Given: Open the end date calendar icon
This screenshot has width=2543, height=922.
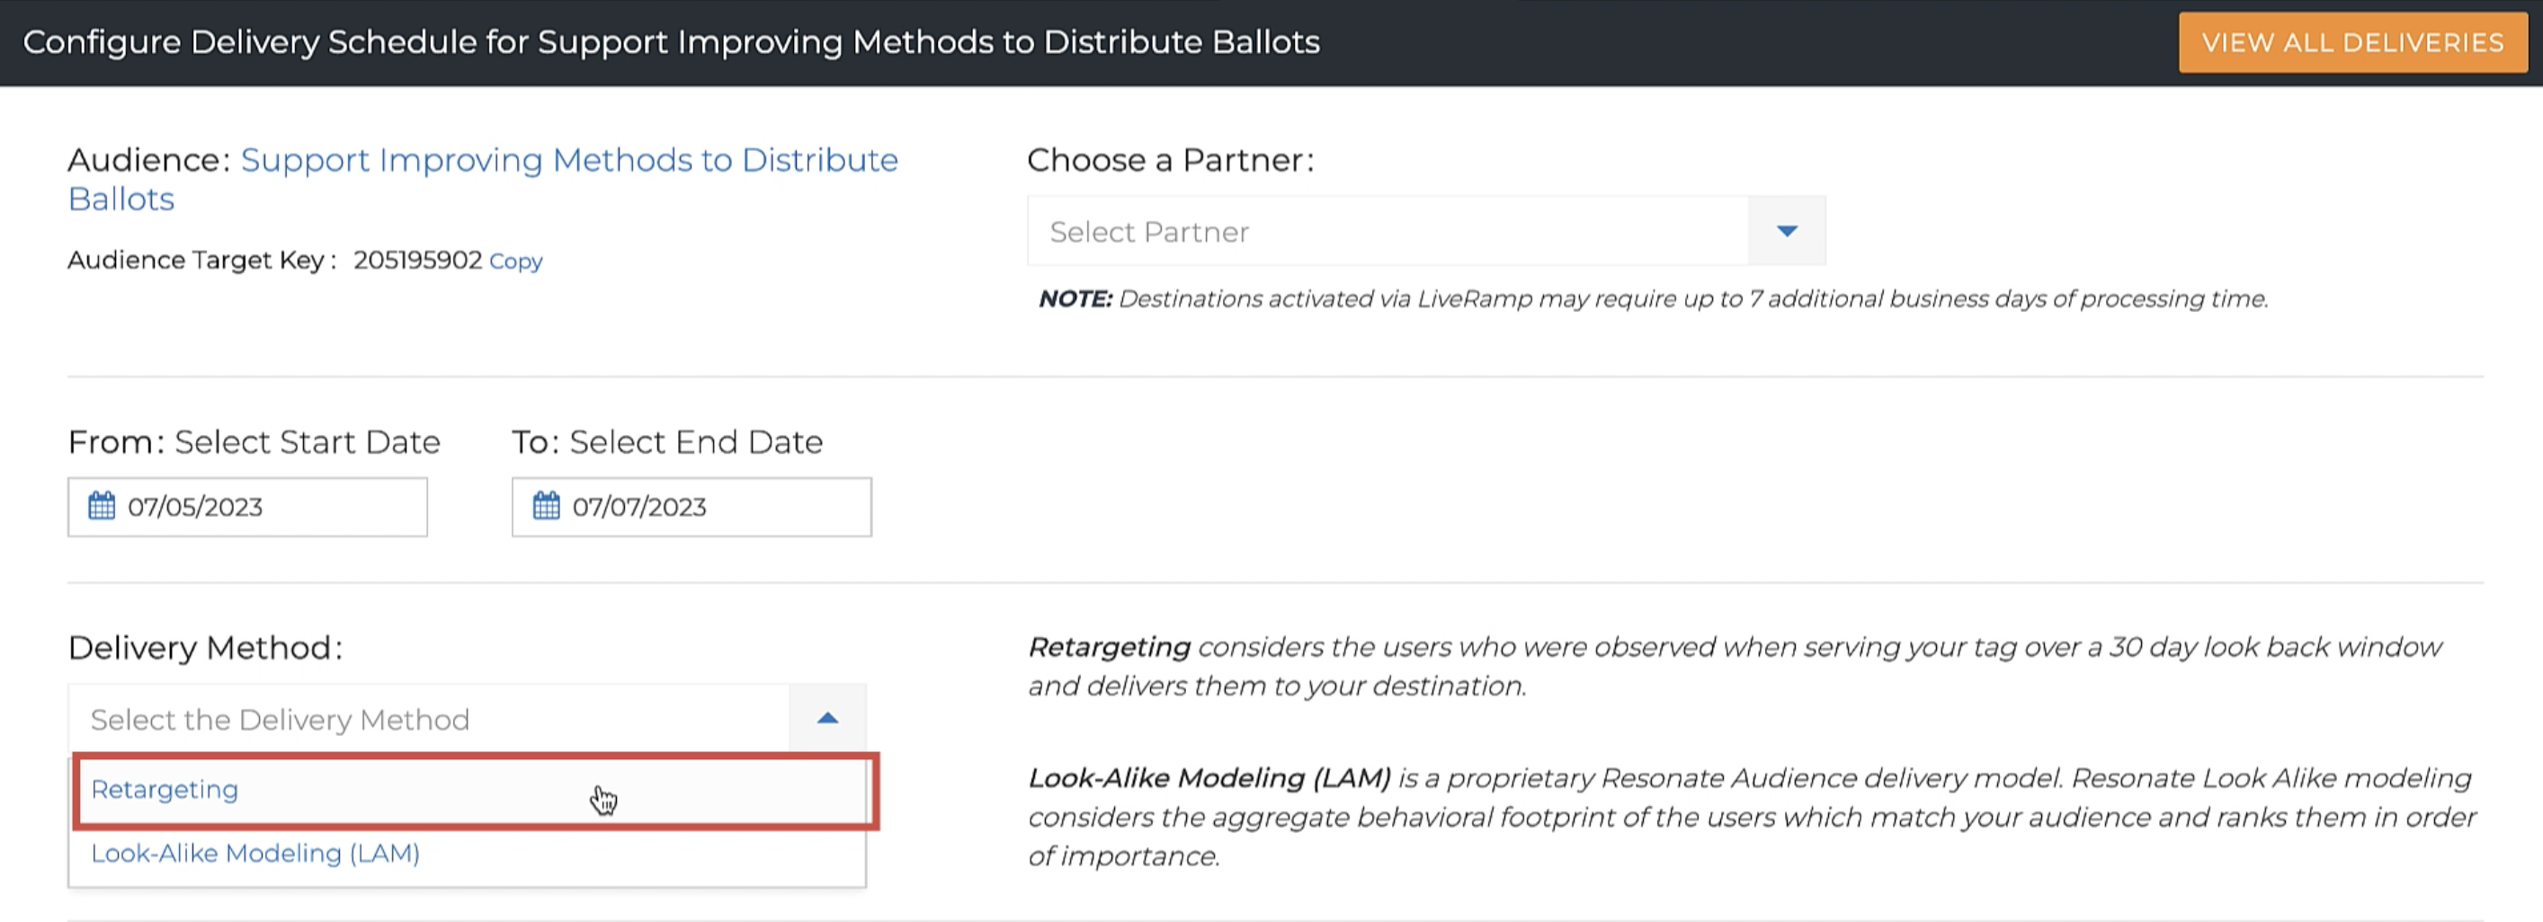Looking at the screenshot, I should pos(546,506).
